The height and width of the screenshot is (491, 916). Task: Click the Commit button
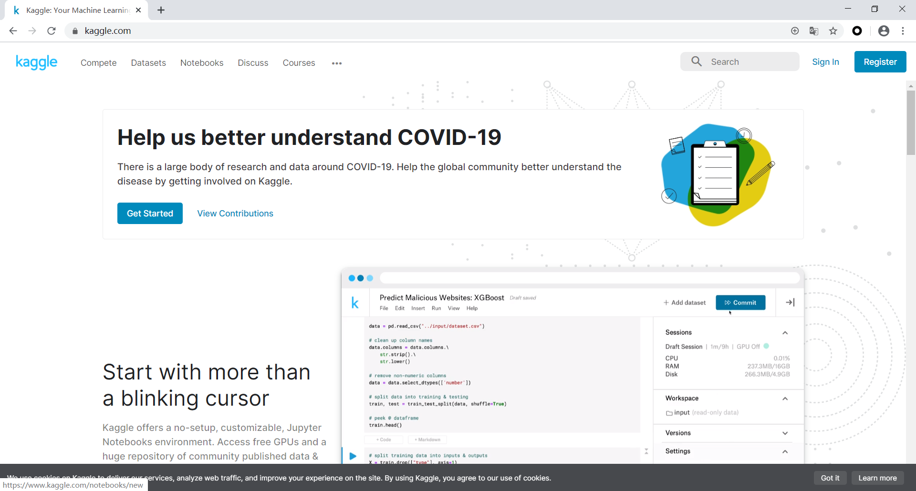point(740,303)
